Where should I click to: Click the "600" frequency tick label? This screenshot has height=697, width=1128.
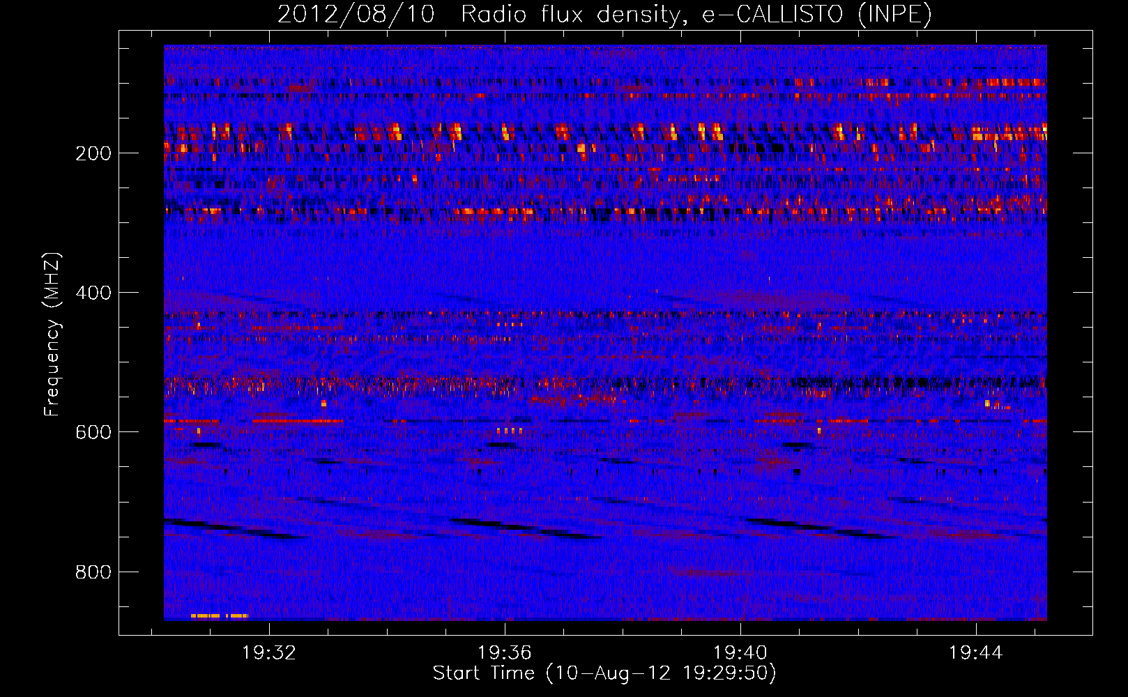[x=93, y=432]
